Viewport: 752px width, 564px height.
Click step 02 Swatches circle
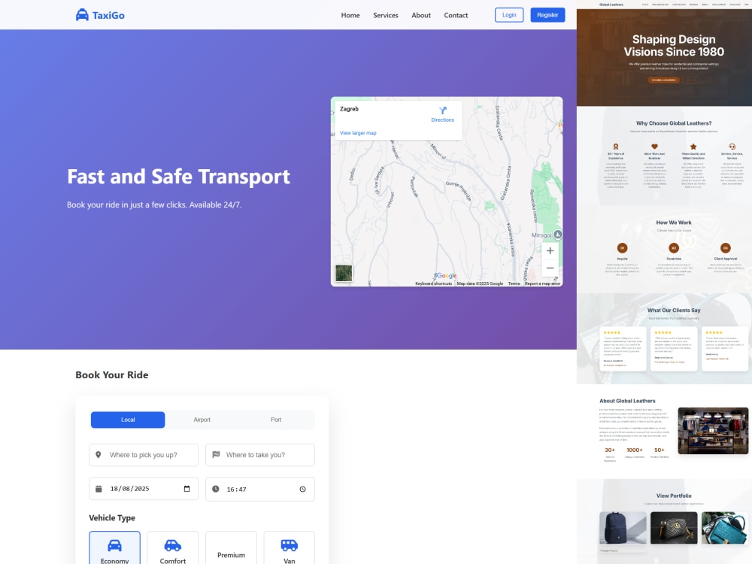point(674,248)
